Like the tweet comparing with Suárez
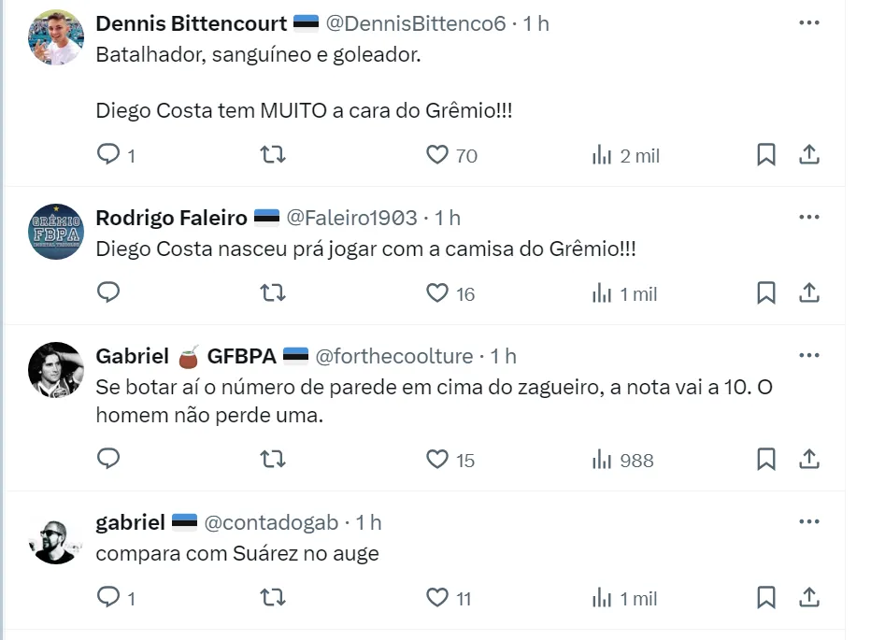Screen dimensions: 885x640 tap(437, 598)
